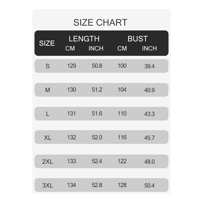Image resolution: width=203 pixels, height=203 pixels.
Task: Select the size M row label
Action: [x=47, y=90]
